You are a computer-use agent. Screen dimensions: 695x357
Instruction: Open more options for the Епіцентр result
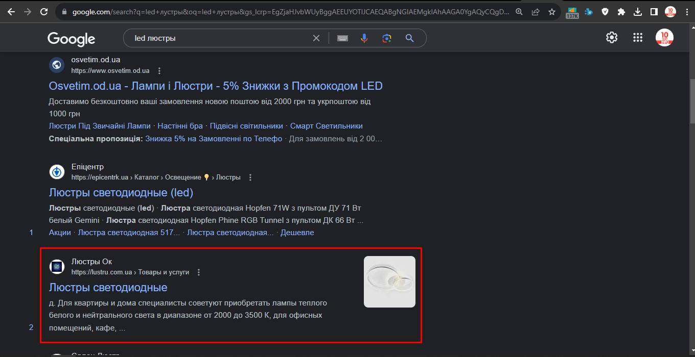point(250,177)
